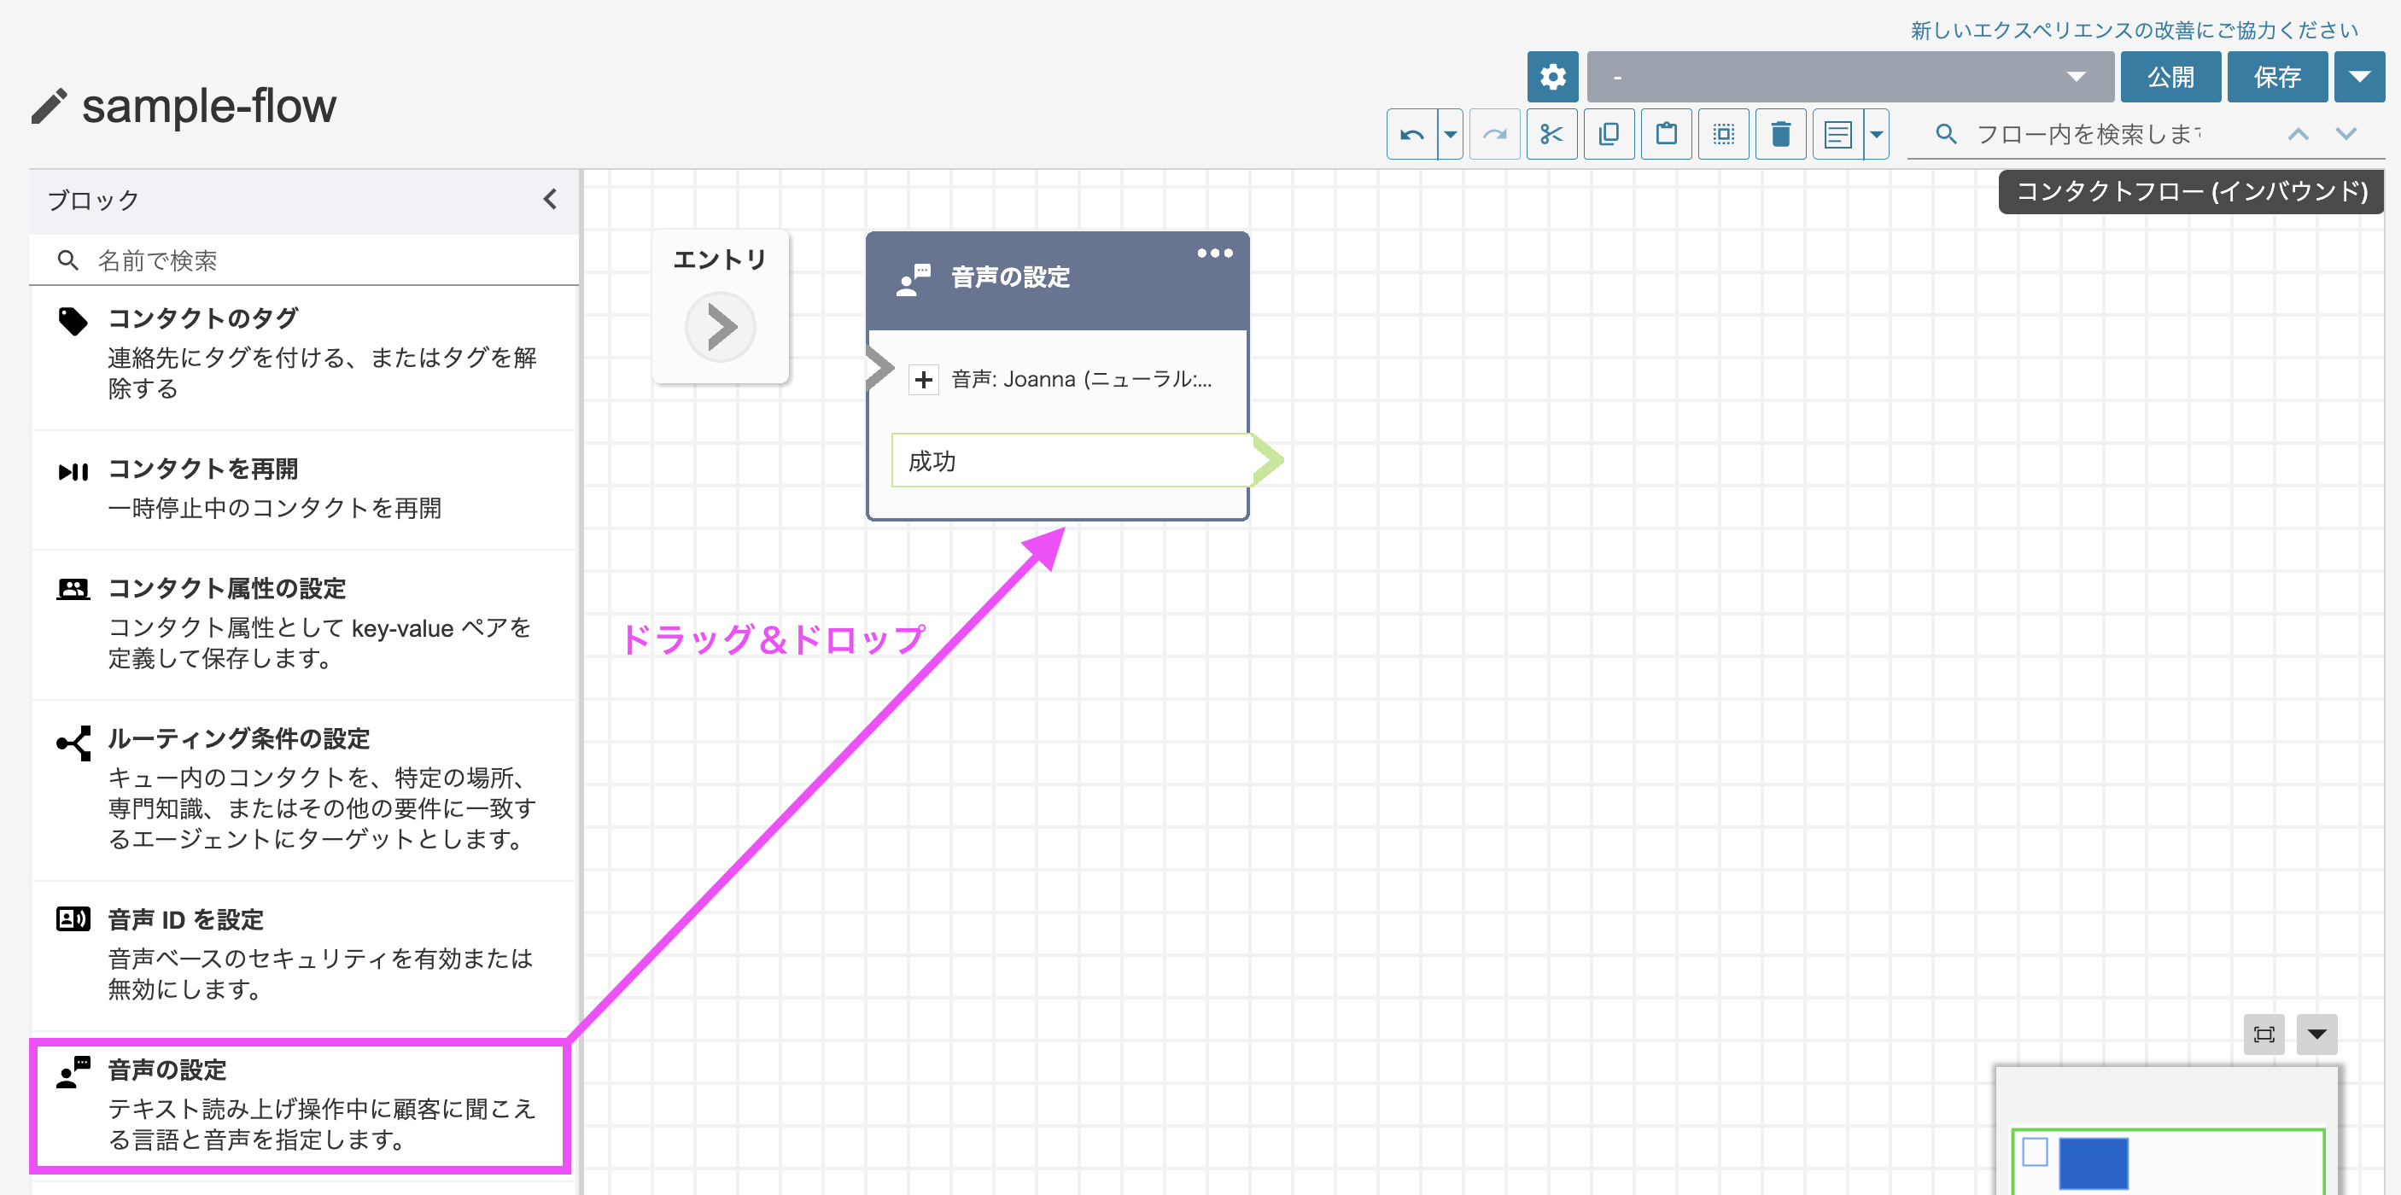2401x1195 pixels.
Task: Click the redo arrow icon
Action: (1494, 134)
